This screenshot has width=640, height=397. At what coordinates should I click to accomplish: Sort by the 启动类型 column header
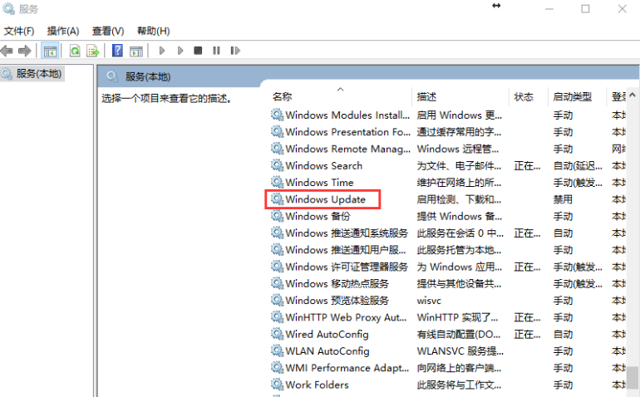coord(572,97)
